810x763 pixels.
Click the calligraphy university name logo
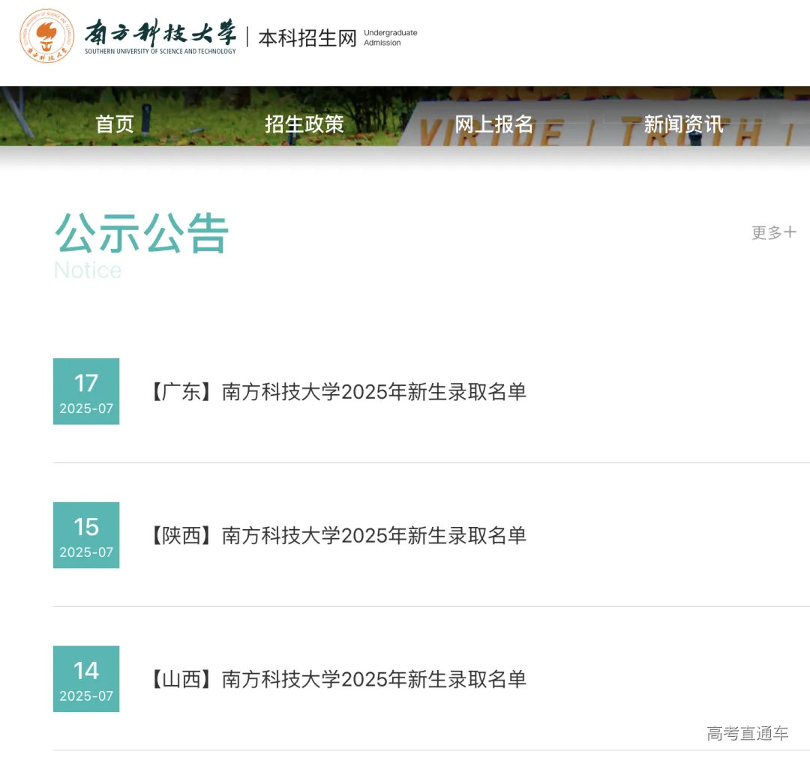pos(161,30)
